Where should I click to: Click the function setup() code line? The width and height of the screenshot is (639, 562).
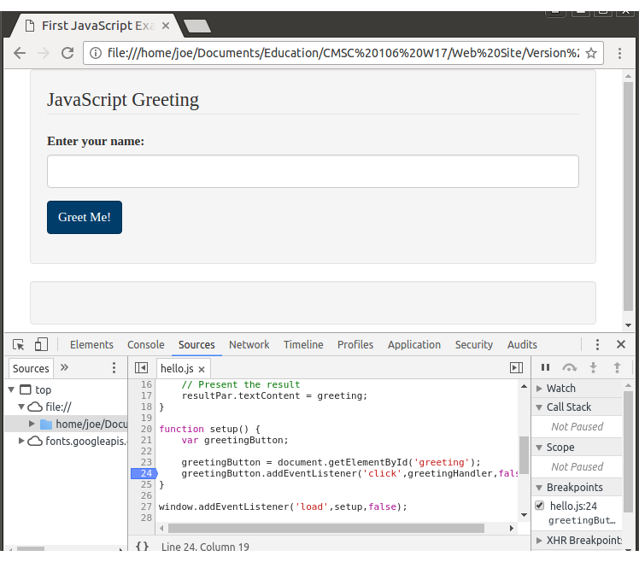(x=209, y=429)
